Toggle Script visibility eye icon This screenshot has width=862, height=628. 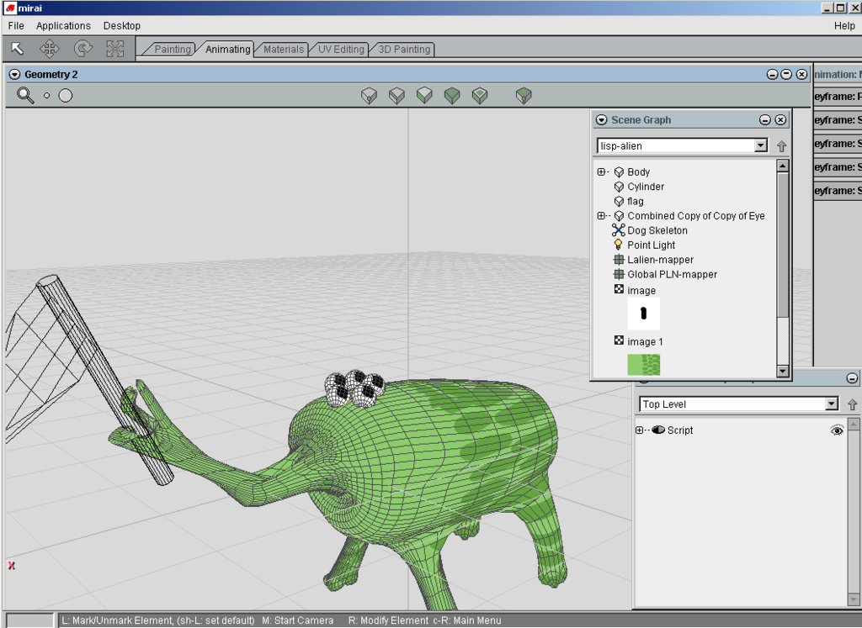(837, 430)
